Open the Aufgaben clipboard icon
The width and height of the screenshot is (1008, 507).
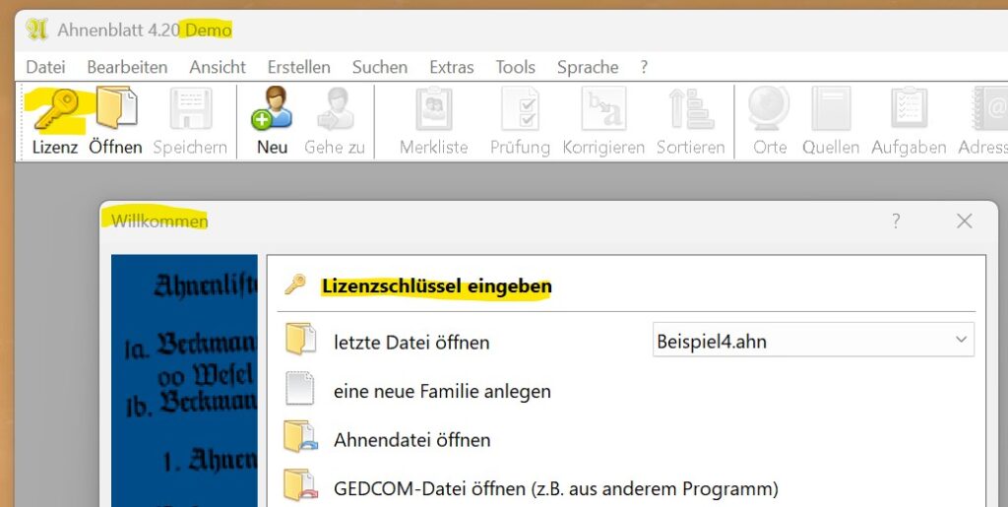coord(909,108)
